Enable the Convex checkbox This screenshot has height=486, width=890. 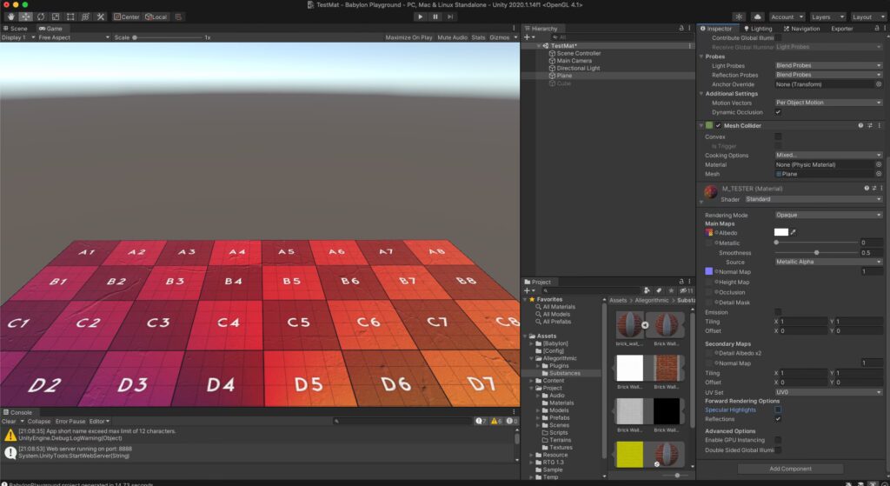pos(778,136)
